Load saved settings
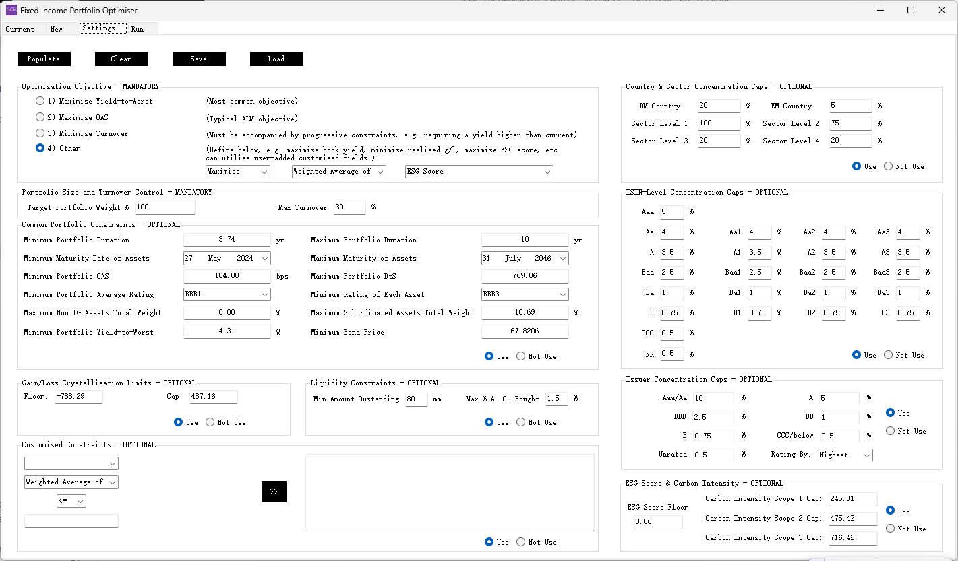Screen dimensions: 958x561 coord(276,59)
